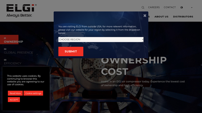This screenshot has height=113, width=202.
Task: Click the ELGi logo in header
Action: coord(21,8)
